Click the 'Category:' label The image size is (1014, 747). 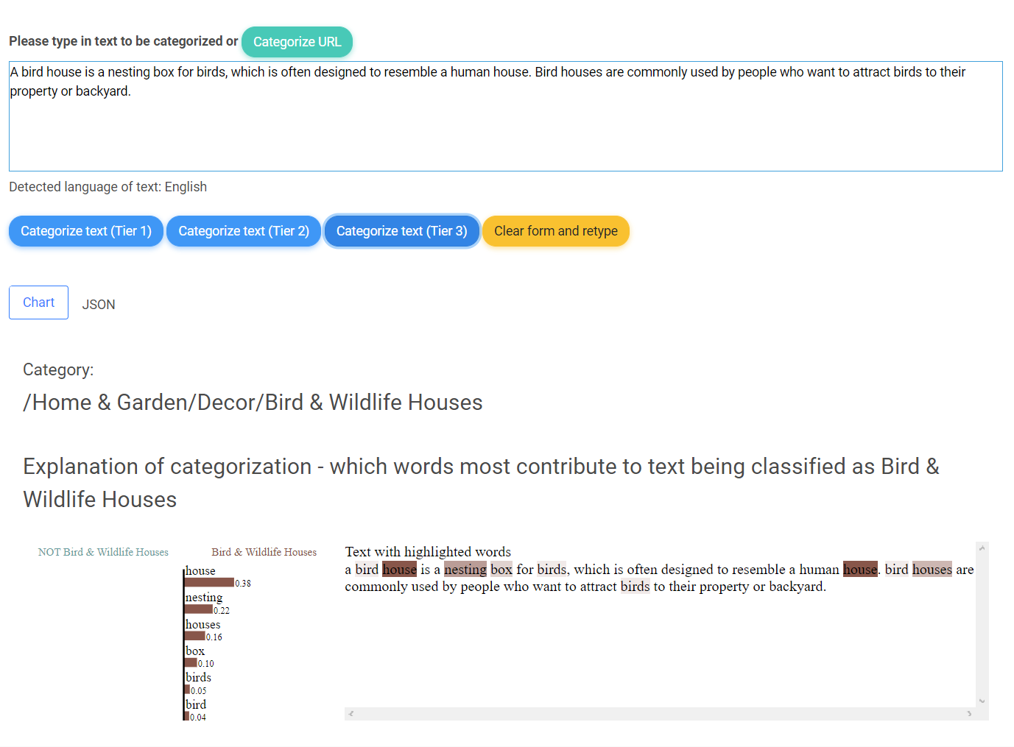click(58, 369)
